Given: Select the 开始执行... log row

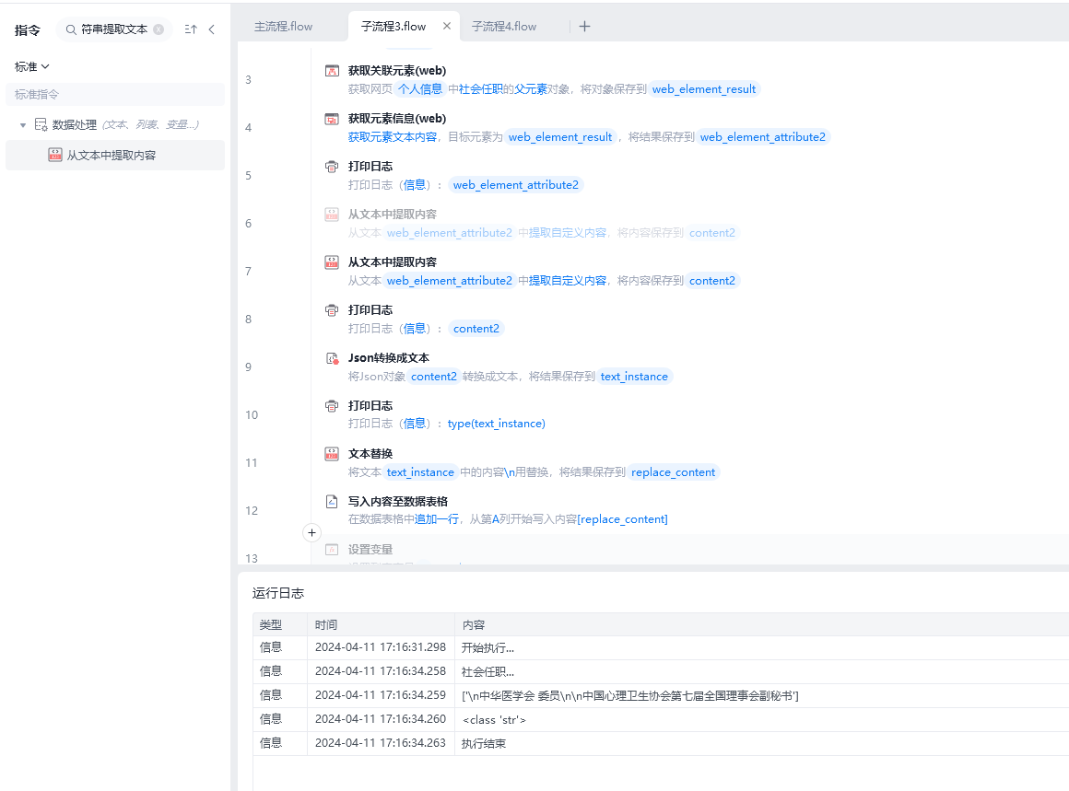Looking at the screenshot, I should tap(661, 648).
